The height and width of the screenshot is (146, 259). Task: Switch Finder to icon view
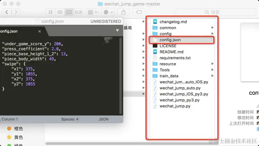pos(50,12)
